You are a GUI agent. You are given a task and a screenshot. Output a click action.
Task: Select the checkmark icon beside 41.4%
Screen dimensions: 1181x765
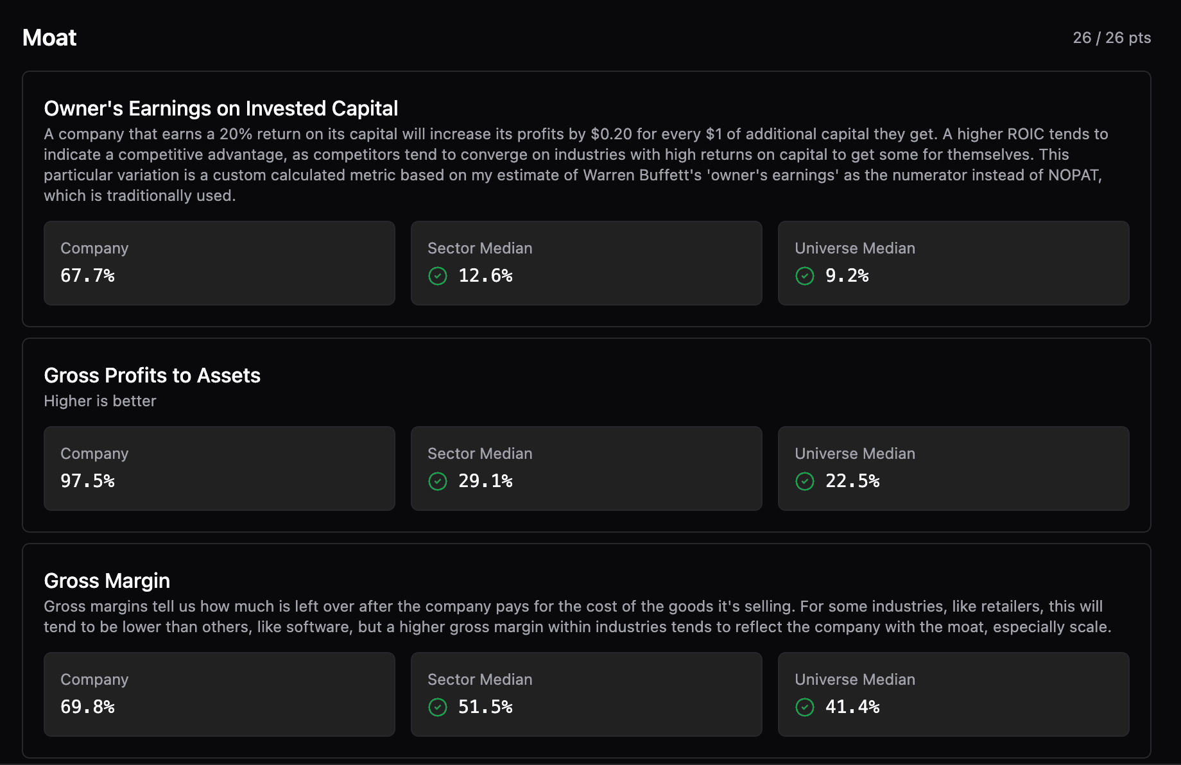coord(805,707)
